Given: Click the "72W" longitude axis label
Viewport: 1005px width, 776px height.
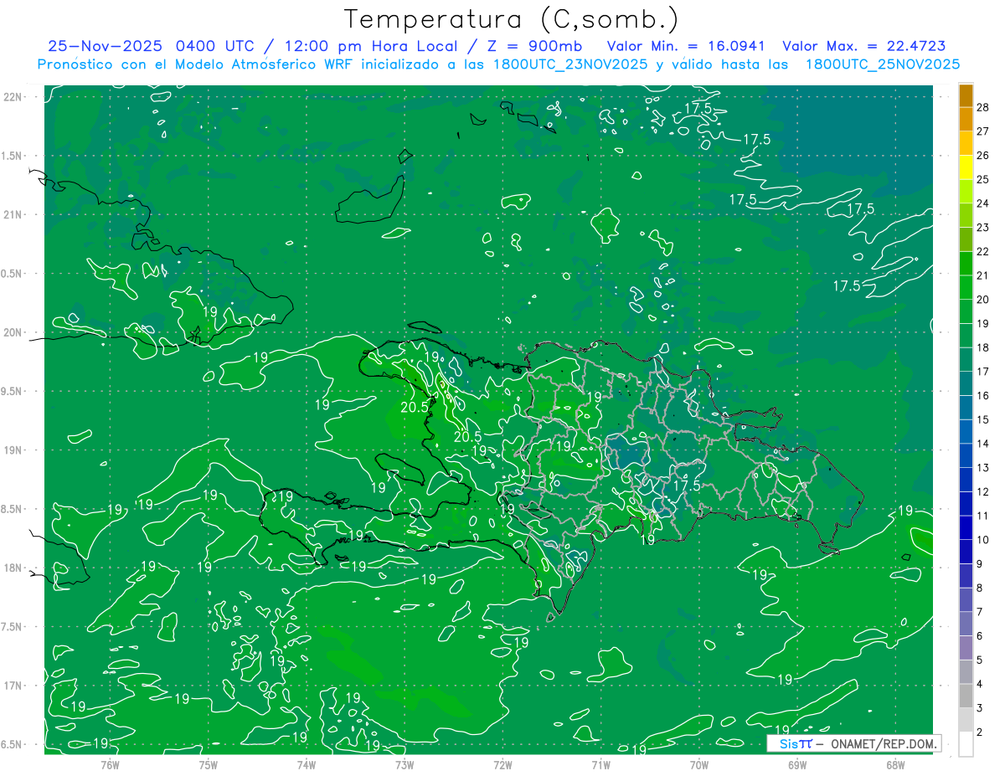Looking at the screenshot, I should (503, 764).
